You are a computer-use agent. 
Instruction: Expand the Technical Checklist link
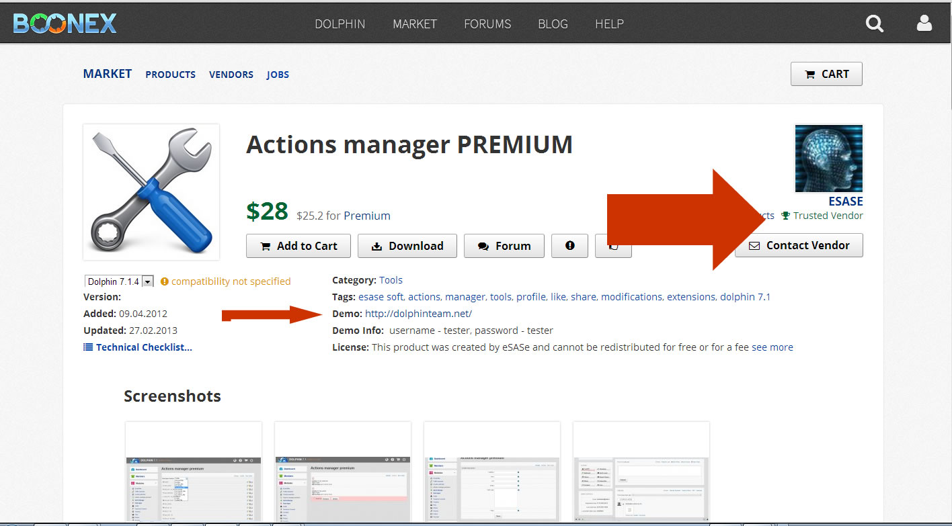pyautogui.click(x=138, y=347)
